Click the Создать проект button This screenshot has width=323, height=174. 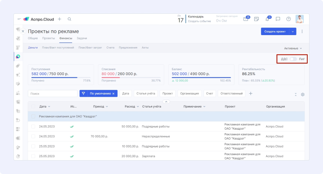(275, 32)
